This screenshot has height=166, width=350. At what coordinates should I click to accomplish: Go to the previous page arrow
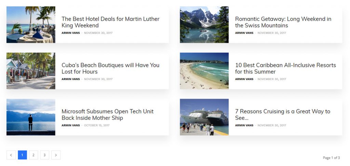[x=11, y=155]
